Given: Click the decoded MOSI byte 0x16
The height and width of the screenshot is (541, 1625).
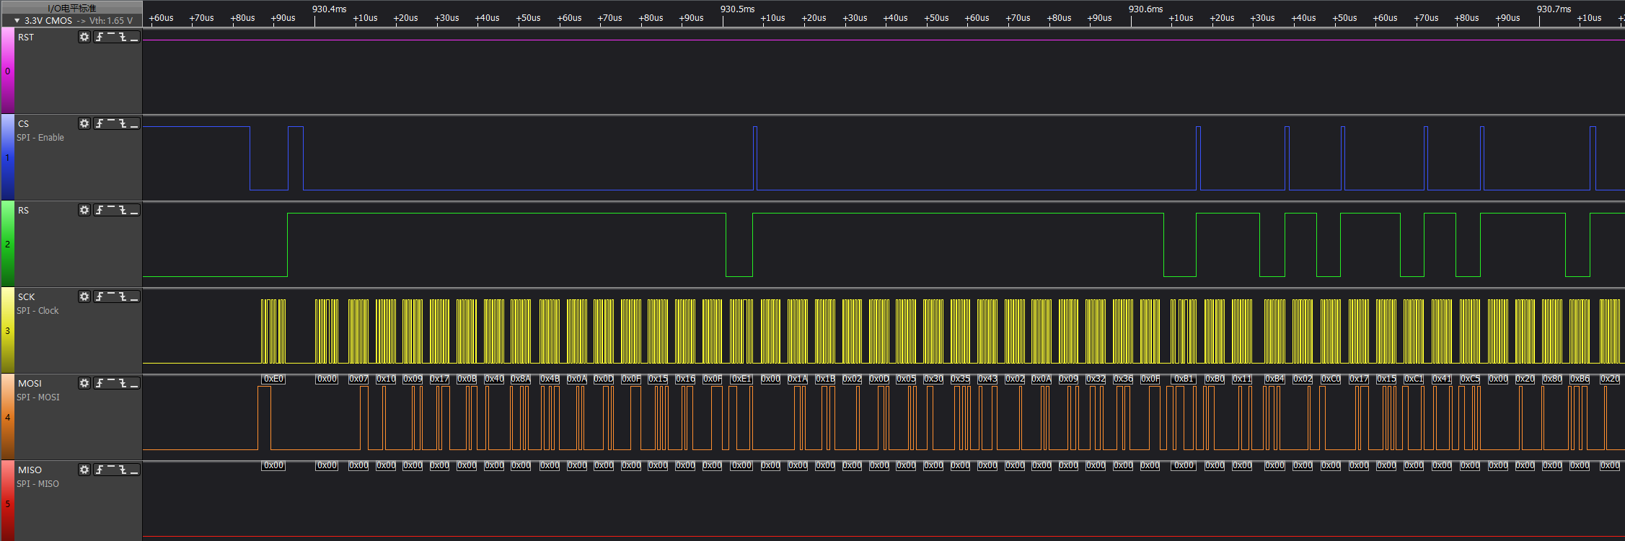Looking at the screenshot, I should pyautogui.click(x=685, y=379).
